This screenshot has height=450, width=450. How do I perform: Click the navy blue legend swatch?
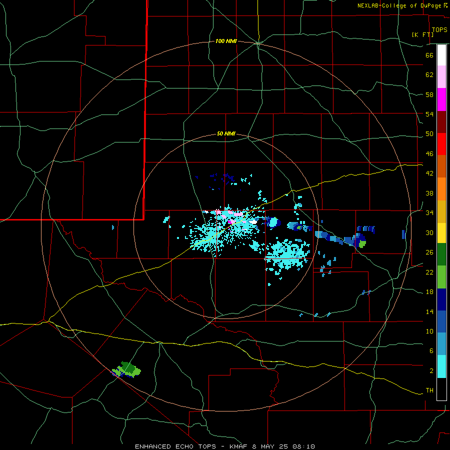pyautogui.click(x=441, y=299)
